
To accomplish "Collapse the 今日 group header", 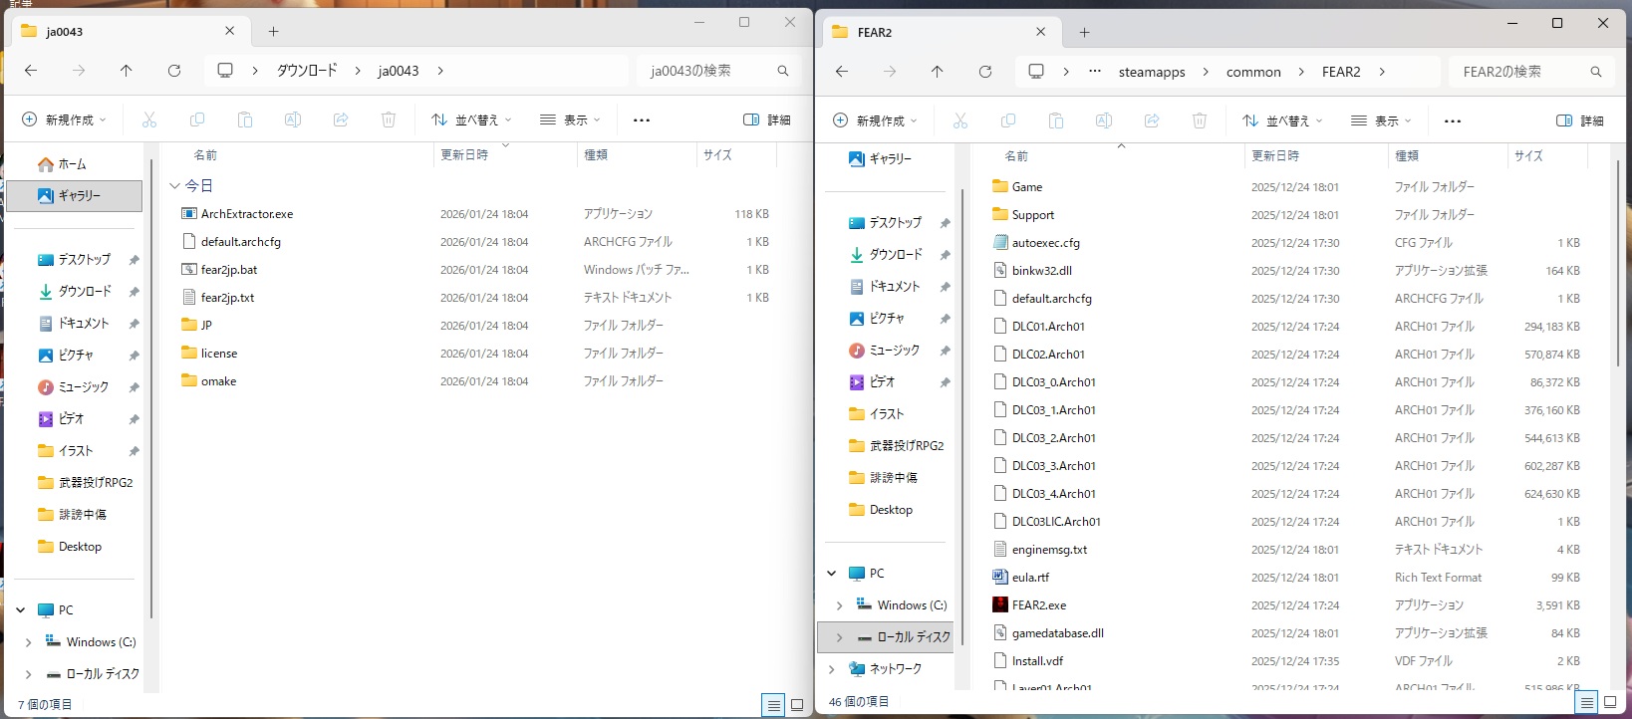I will [175, 186].
